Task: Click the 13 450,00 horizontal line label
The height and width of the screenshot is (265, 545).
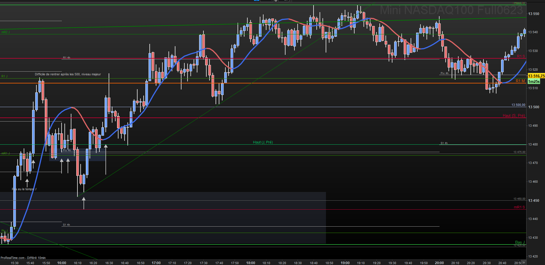Action: (519, 199)
